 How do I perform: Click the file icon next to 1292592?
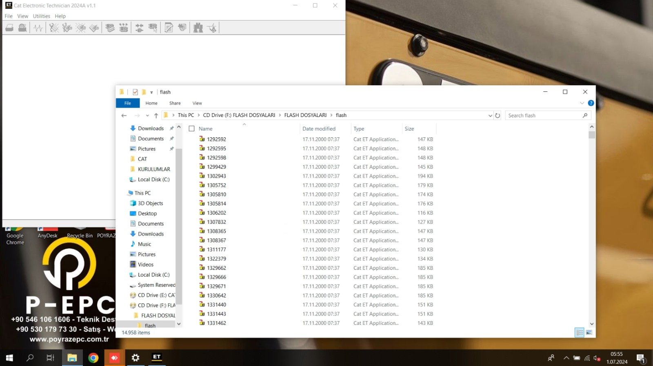tap(202, 139)
